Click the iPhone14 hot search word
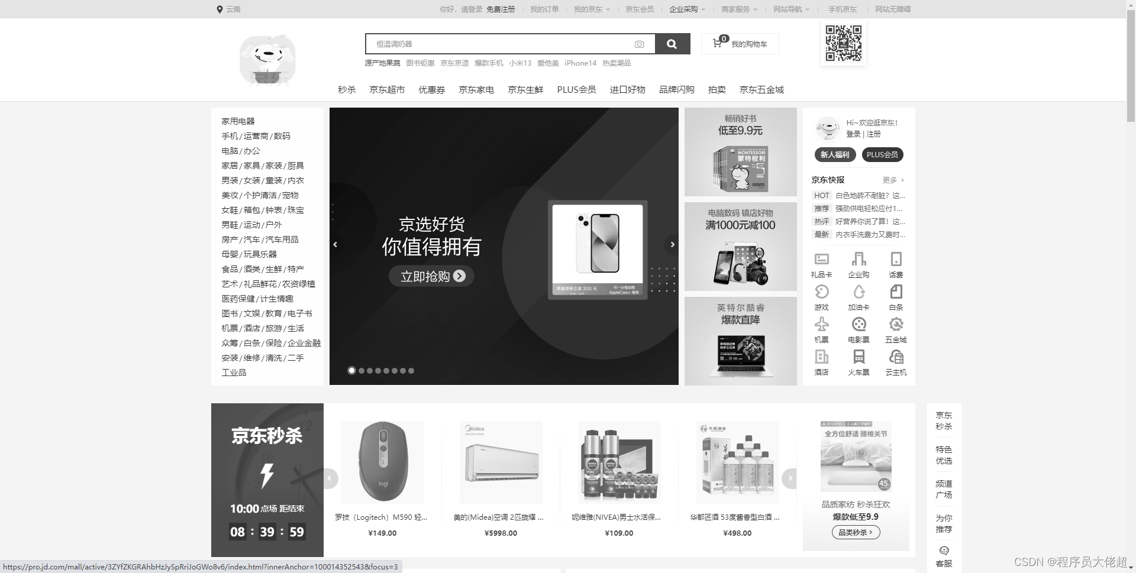 (580, 63)
